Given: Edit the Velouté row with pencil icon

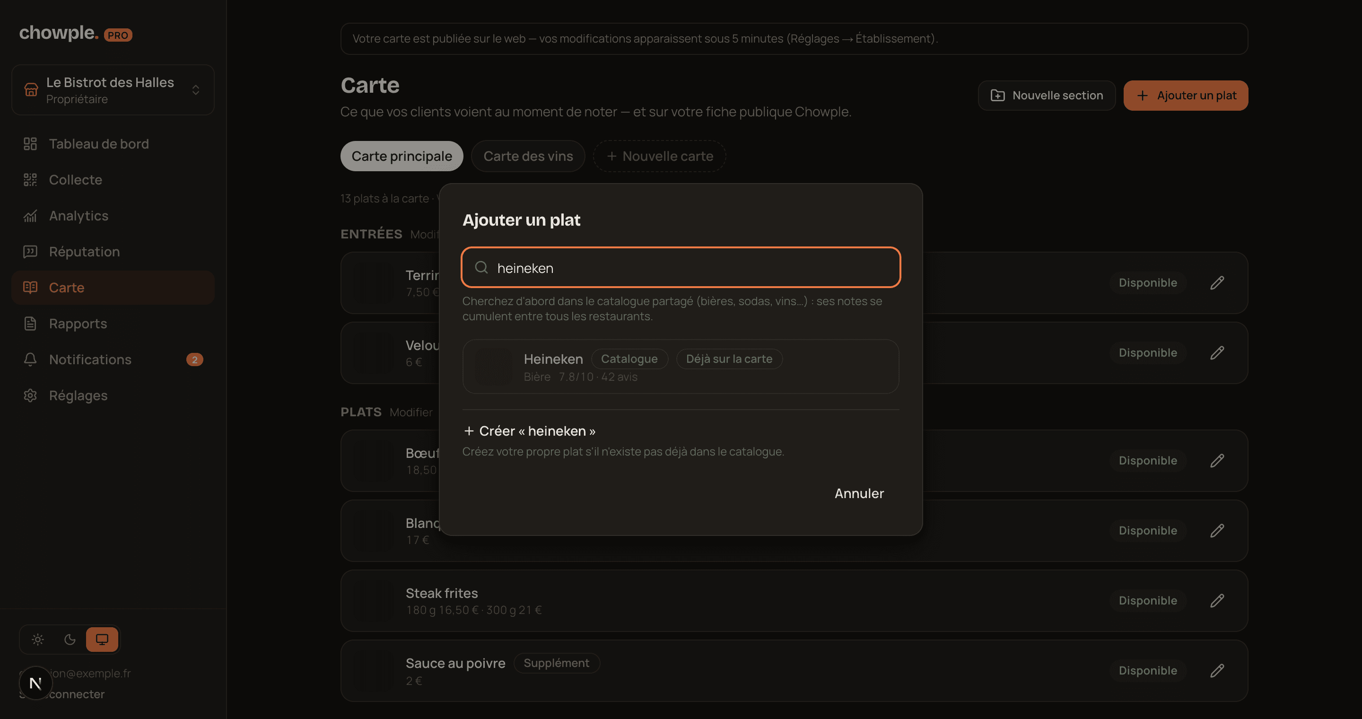Looking at the screenshot, I should 1217,353.
